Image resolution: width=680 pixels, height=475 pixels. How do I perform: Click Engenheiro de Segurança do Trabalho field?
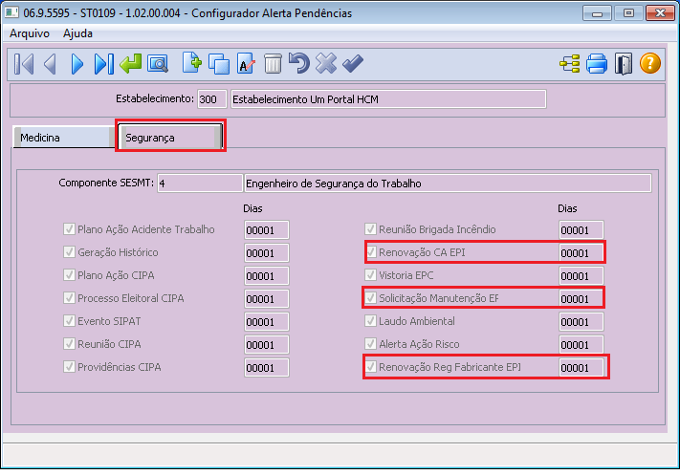pos(448,184)
